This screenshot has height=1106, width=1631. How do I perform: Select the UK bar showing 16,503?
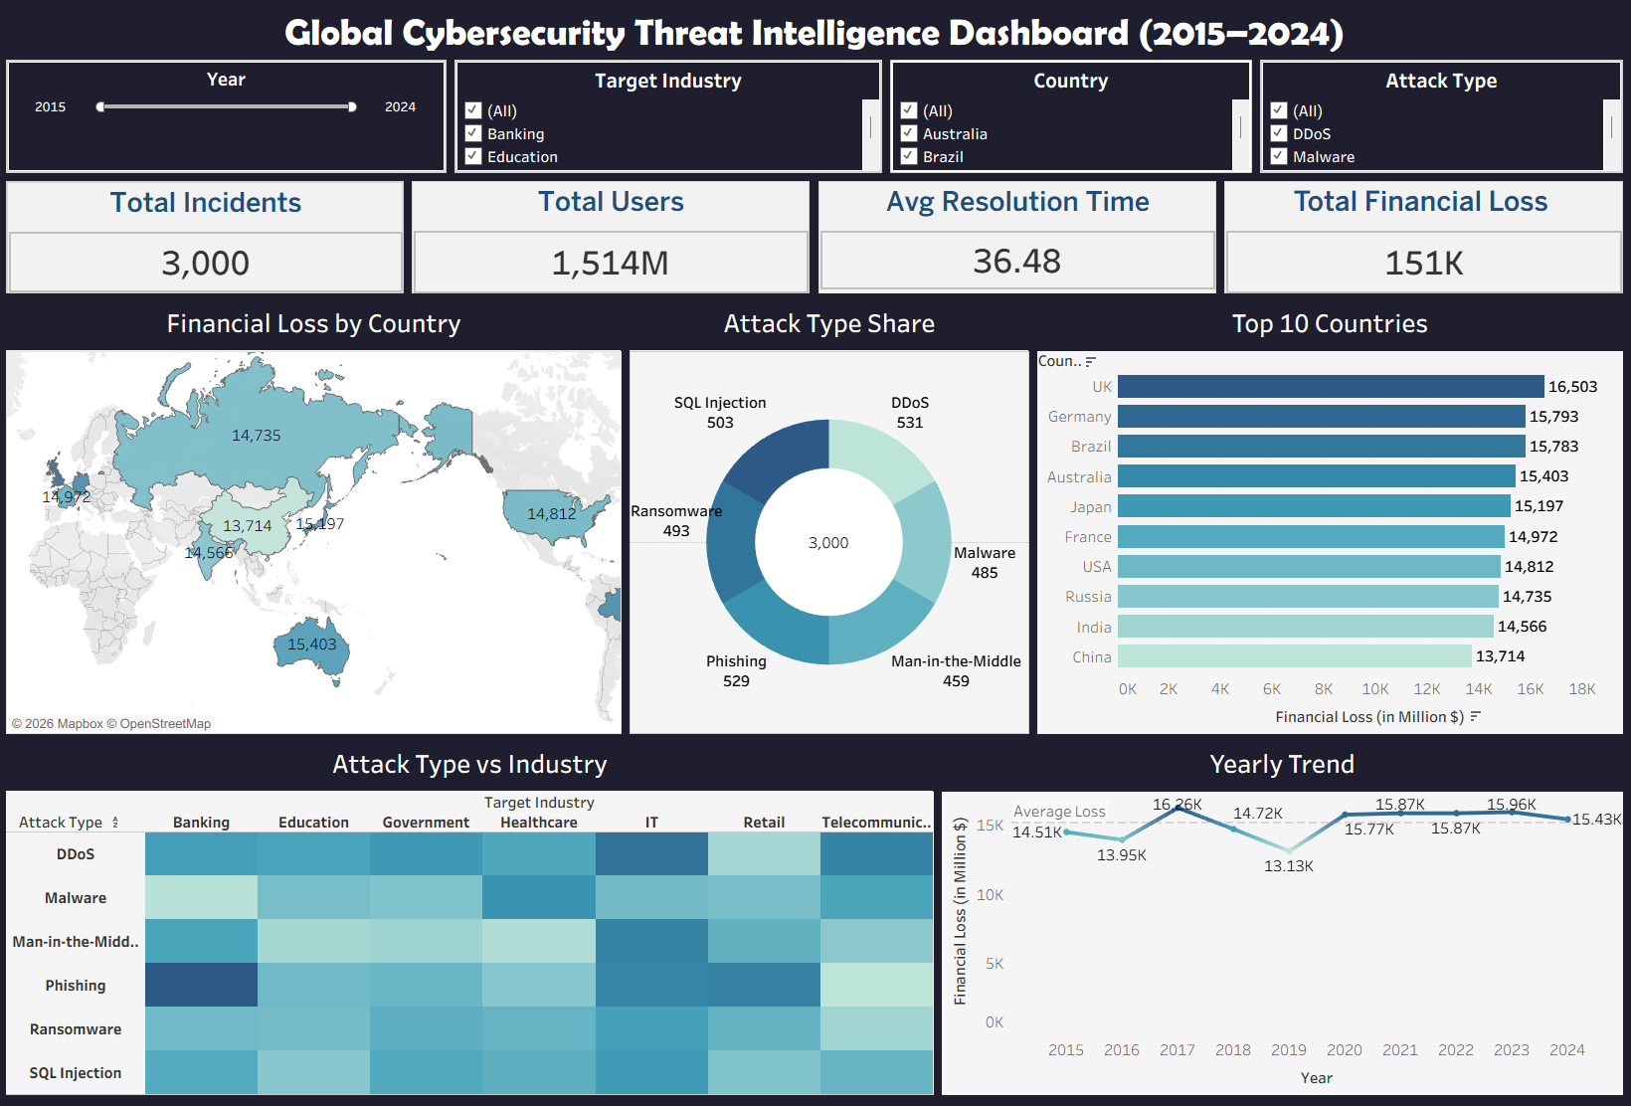tap(1331, 387)
